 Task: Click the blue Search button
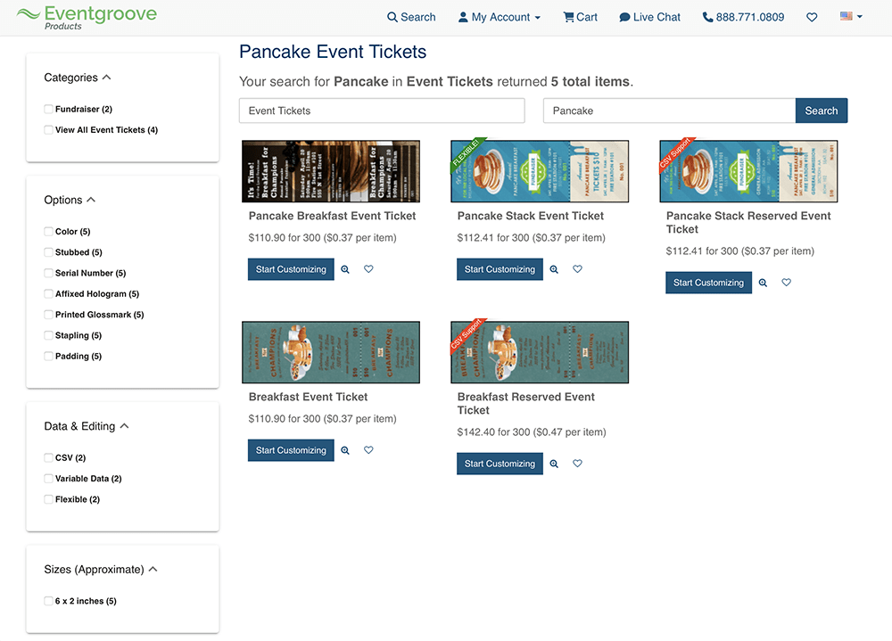point(821,111)
